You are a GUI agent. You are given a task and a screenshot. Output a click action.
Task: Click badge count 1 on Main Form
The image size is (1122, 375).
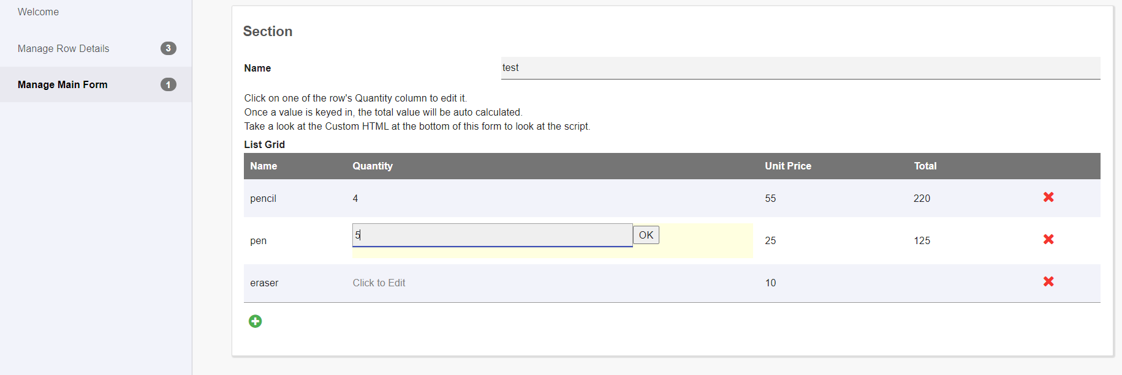pyautogui.click(x=169, y=84)
